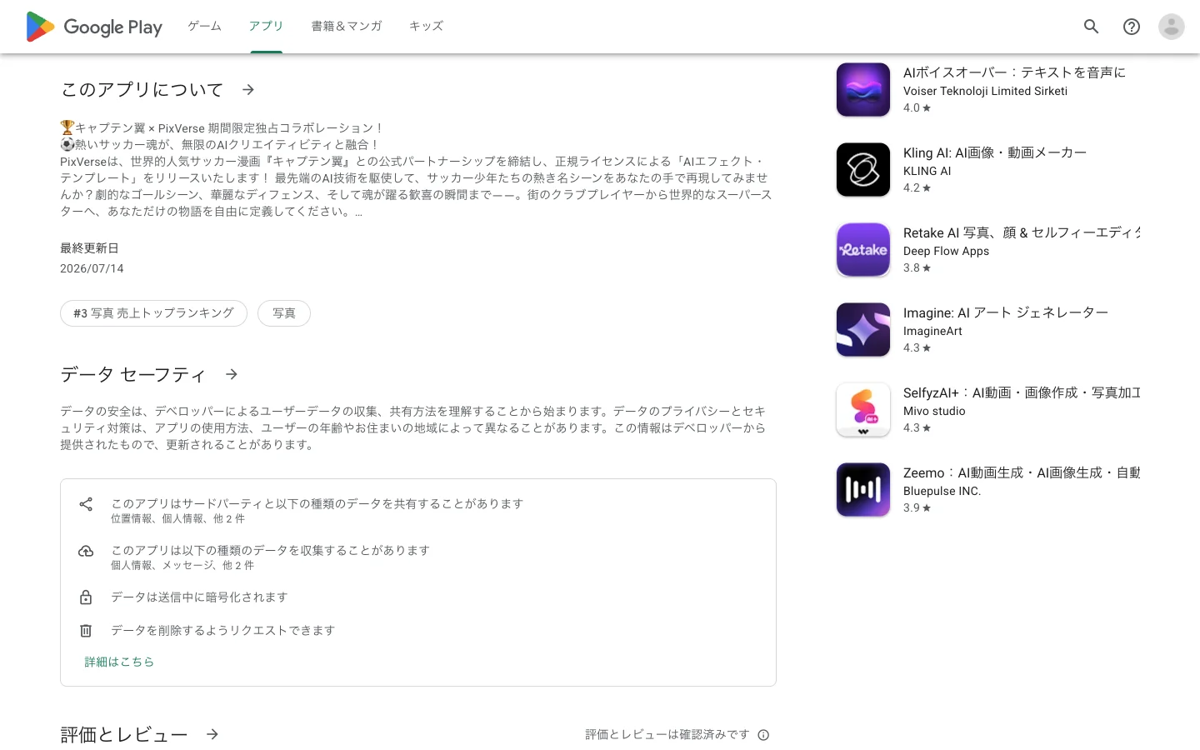Click text 位置情報、個人情報、他 2 件
The height and width of the screenshot is (750, 1200).
click(177, 518)
